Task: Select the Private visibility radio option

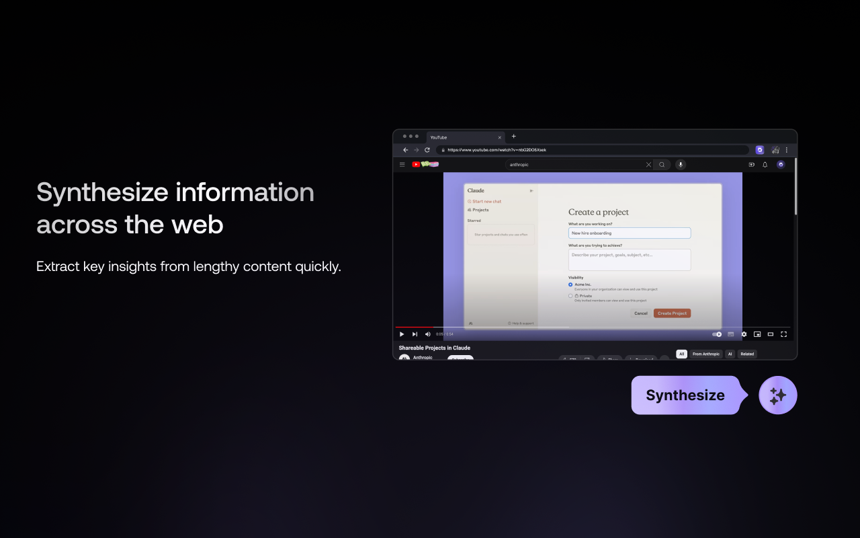Action: point(570,296)
